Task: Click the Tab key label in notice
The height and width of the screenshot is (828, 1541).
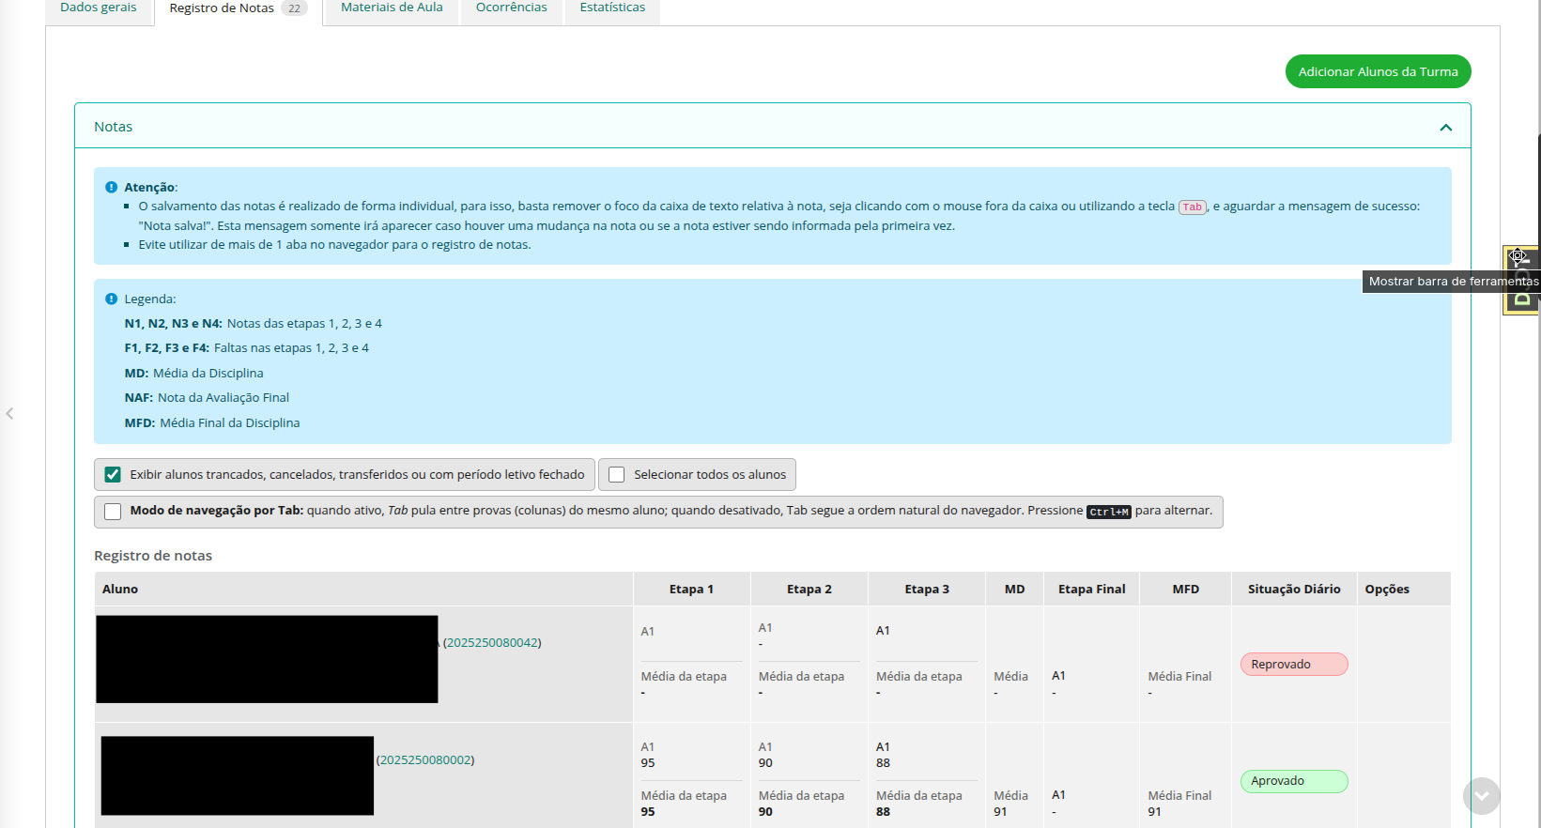Action: 1192,207
